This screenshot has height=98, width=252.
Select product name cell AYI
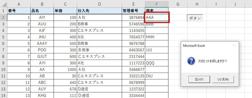[x=42, y=63]
